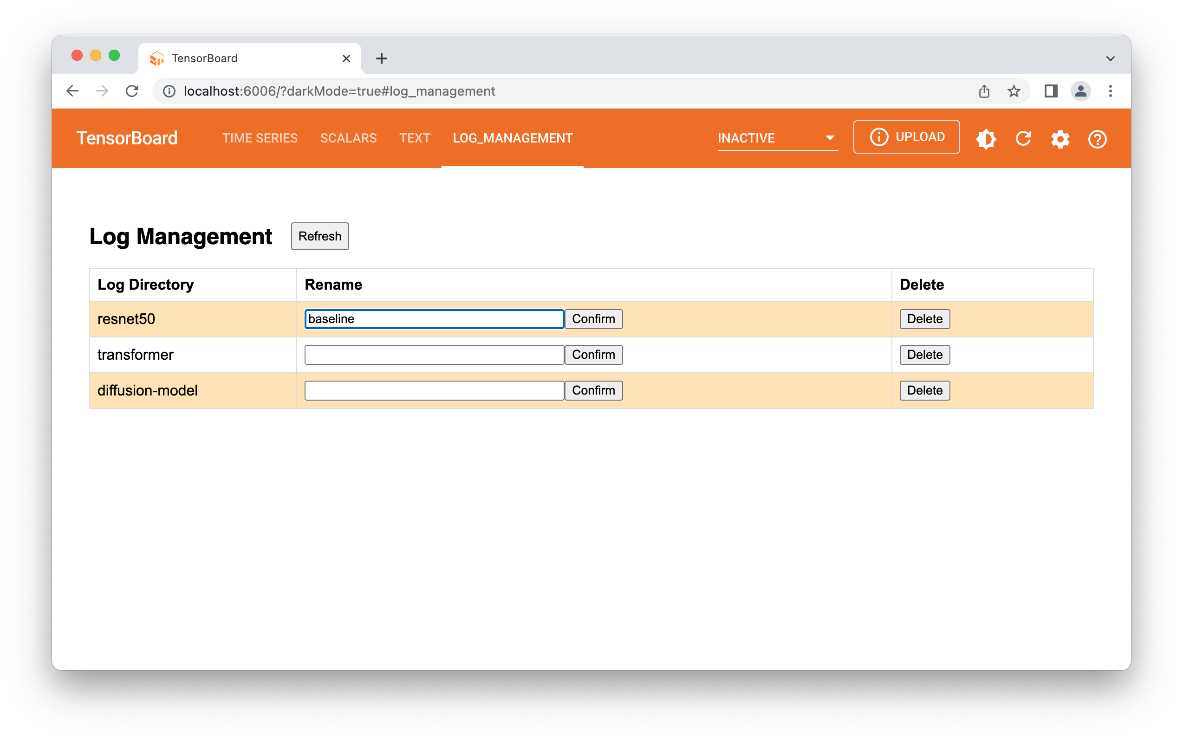Bookmark this page with star icon
Image resolution: width=1183 pixels, height=739 pixels.
pos(1014,91)
